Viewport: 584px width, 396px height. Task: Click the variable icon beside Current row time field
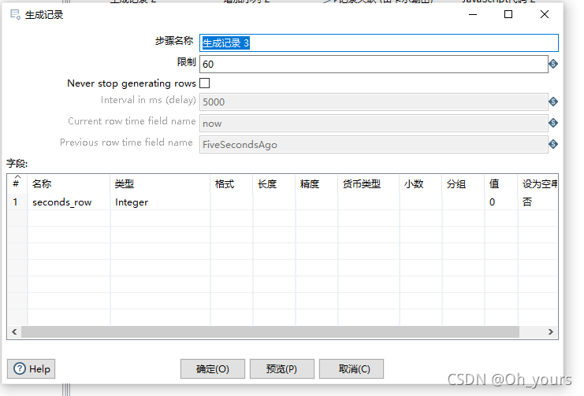[x=553, y=123]
